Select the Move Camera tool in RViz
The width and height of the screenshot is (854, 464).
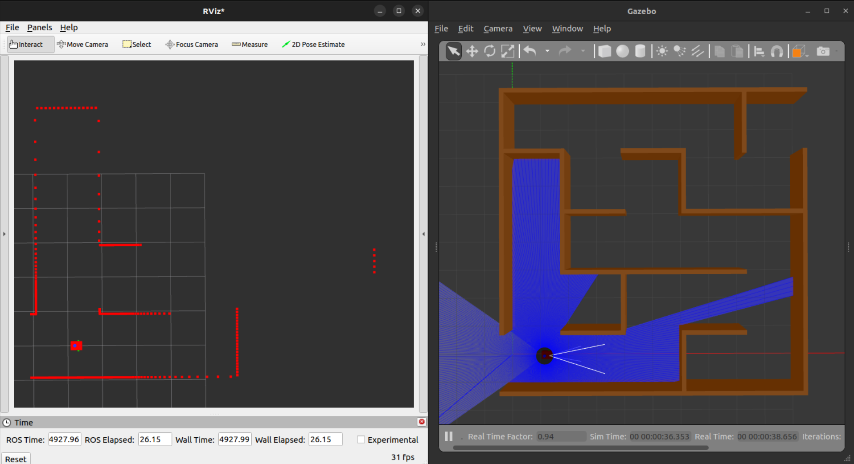[x=82, y=45]
